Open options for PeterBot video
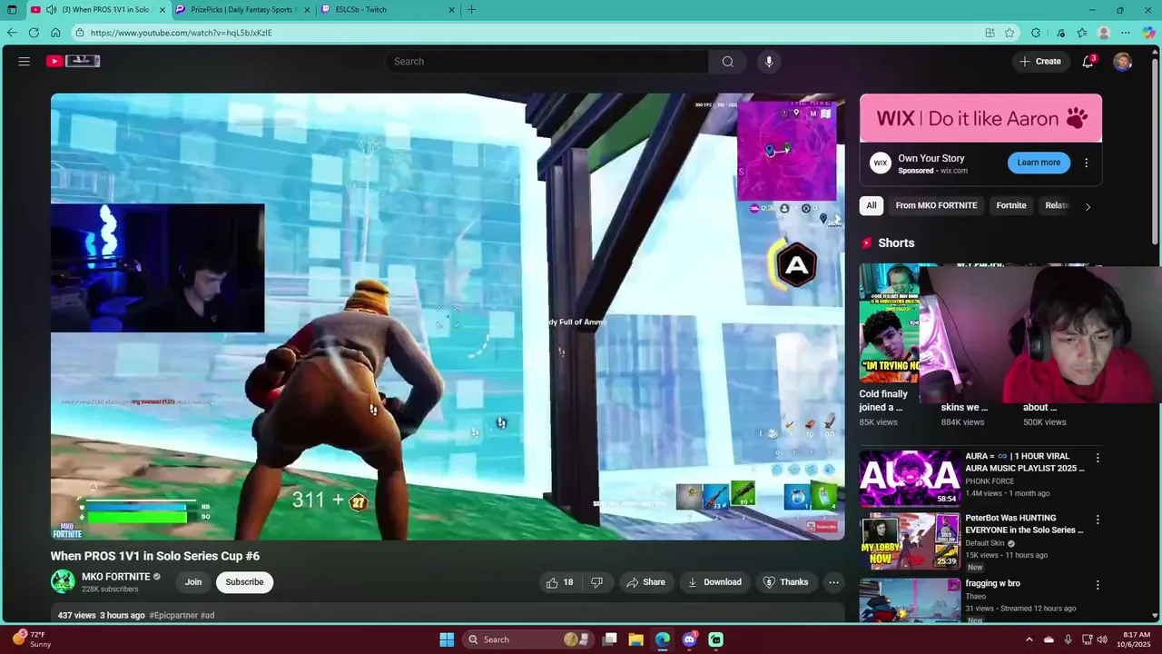This screenshot has width=1162, height=654. 1098,520
